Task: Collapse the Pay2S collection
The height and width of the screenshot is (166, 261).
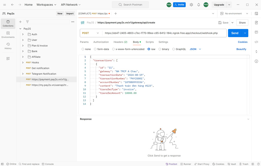Action: coord(20,29)
